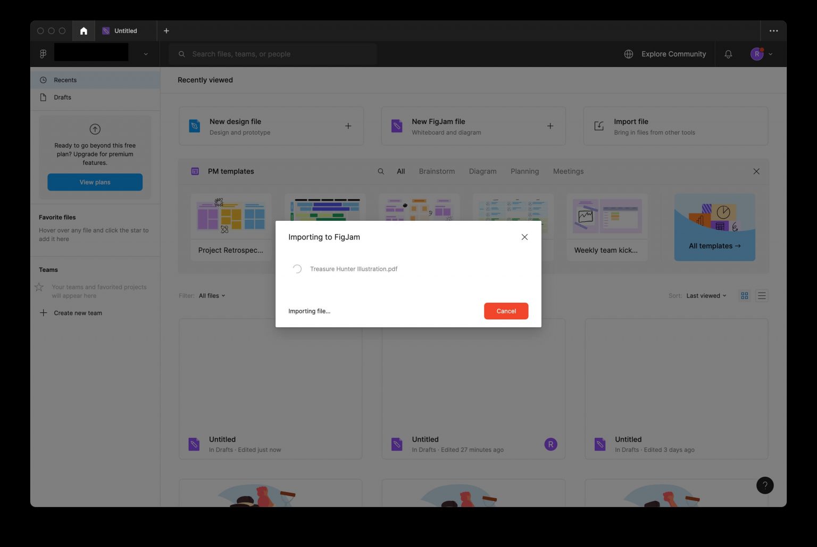Click the Recents clock icon in sidebar
Image resolution: width=817 pixels, height=547 pixels.
[43, 80]
